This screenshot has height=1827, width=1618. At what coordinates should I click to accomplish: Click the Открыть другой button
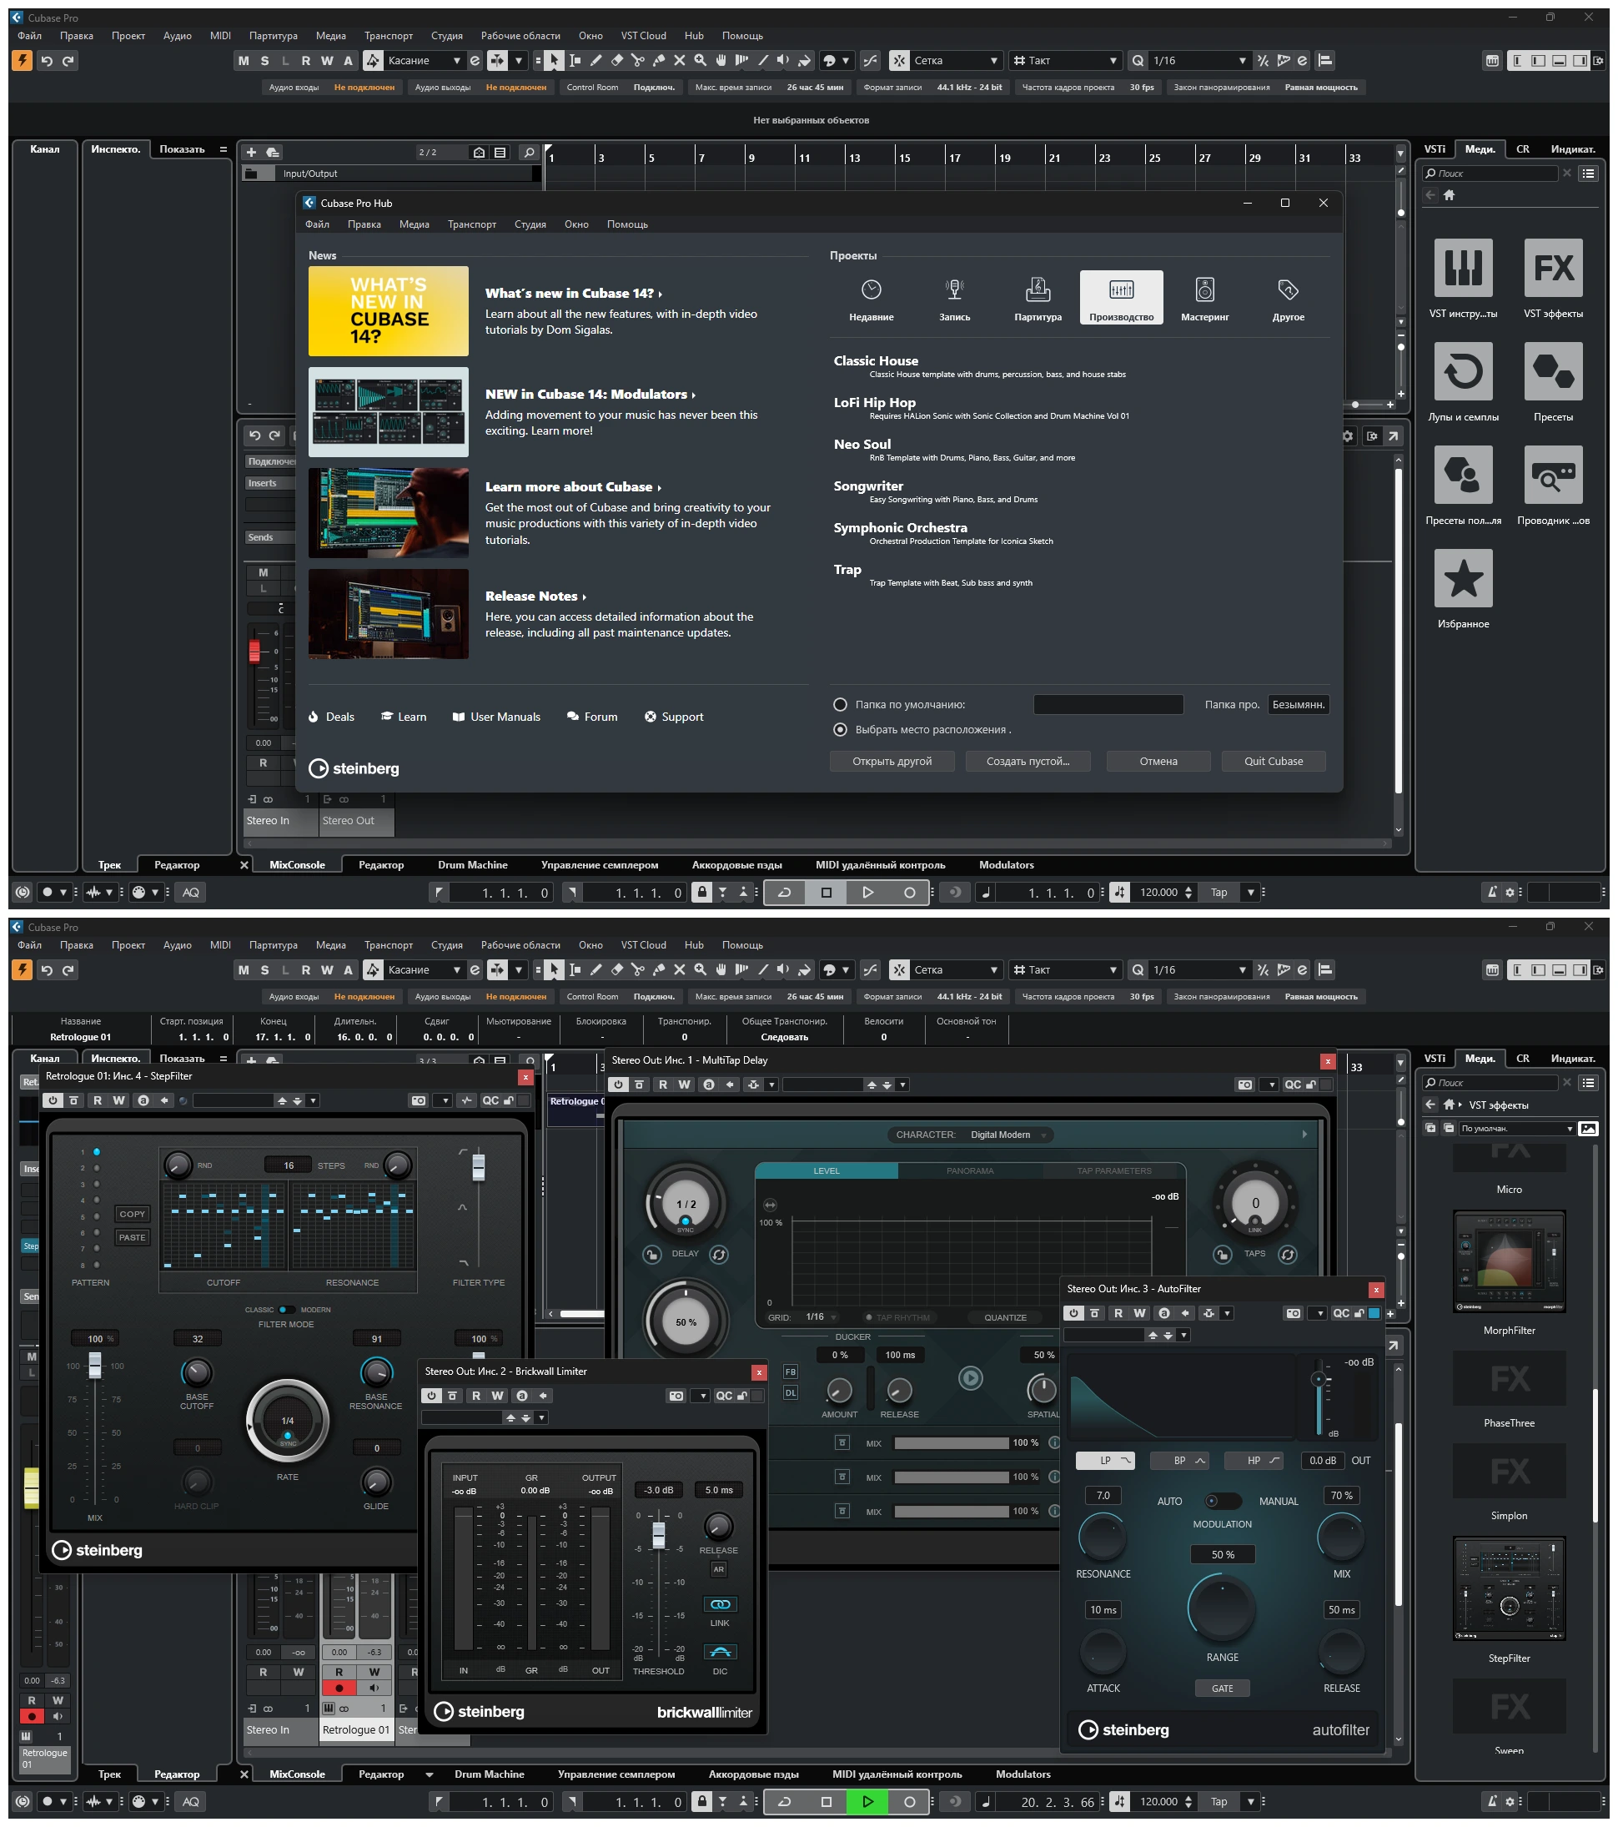(892, 762)
